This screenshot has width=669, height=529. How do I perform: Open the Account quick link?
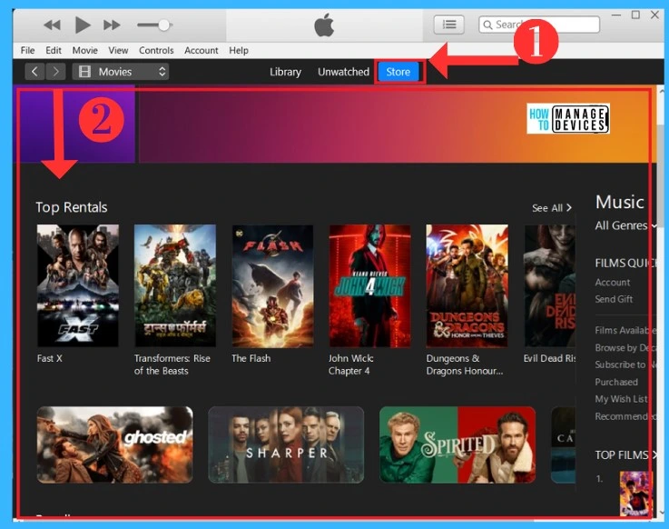tap(612, 282)
